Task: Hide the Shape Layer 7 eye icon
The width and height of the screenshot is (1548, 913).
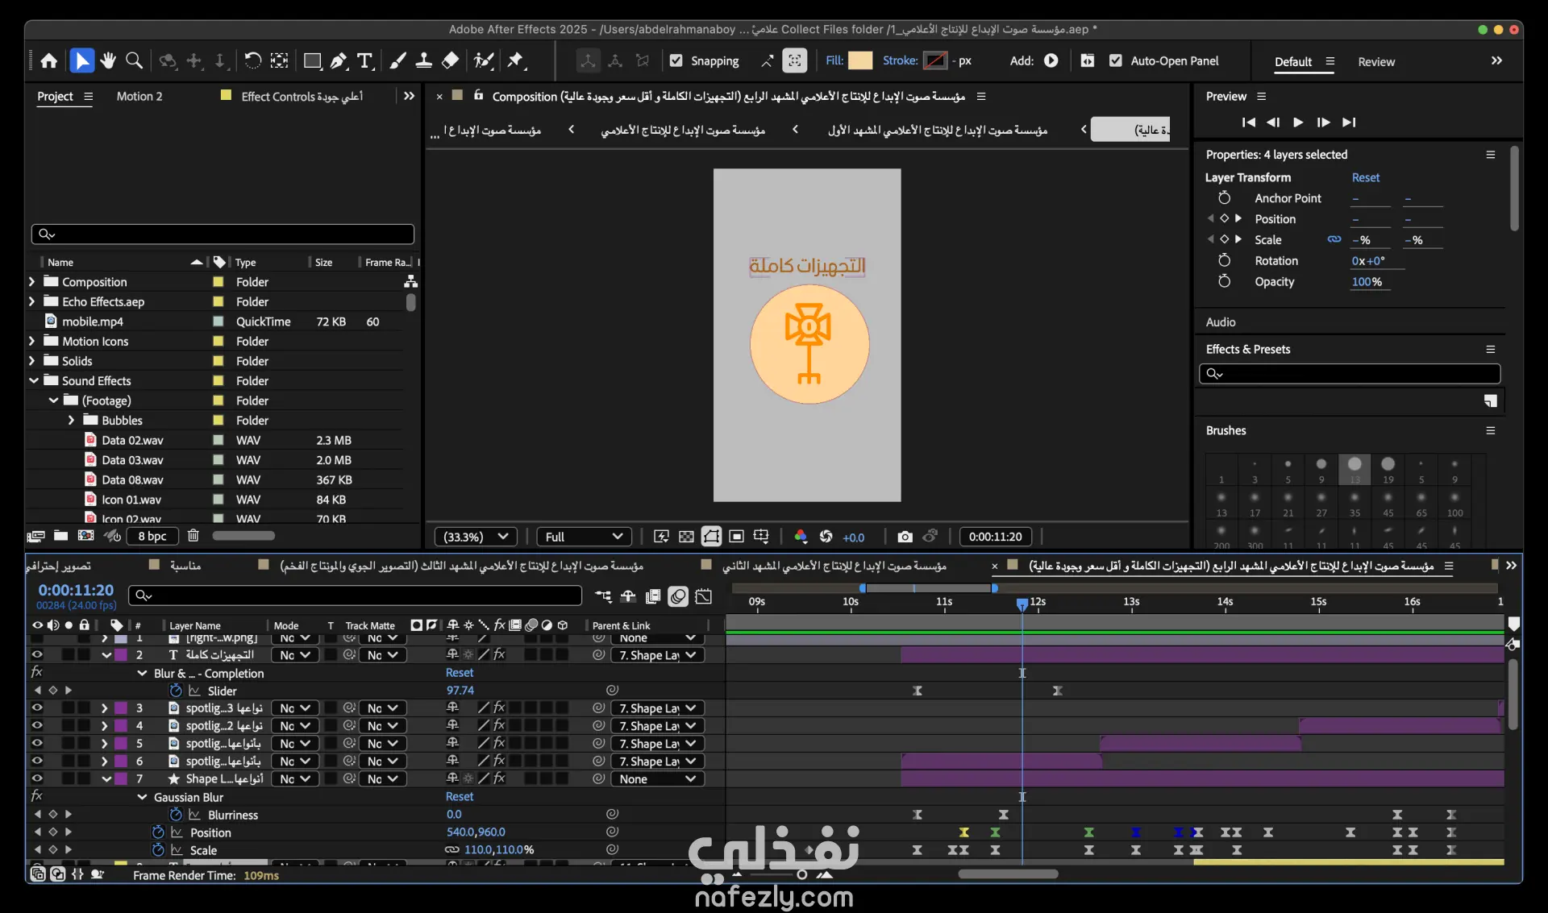Action: (37, 778)
